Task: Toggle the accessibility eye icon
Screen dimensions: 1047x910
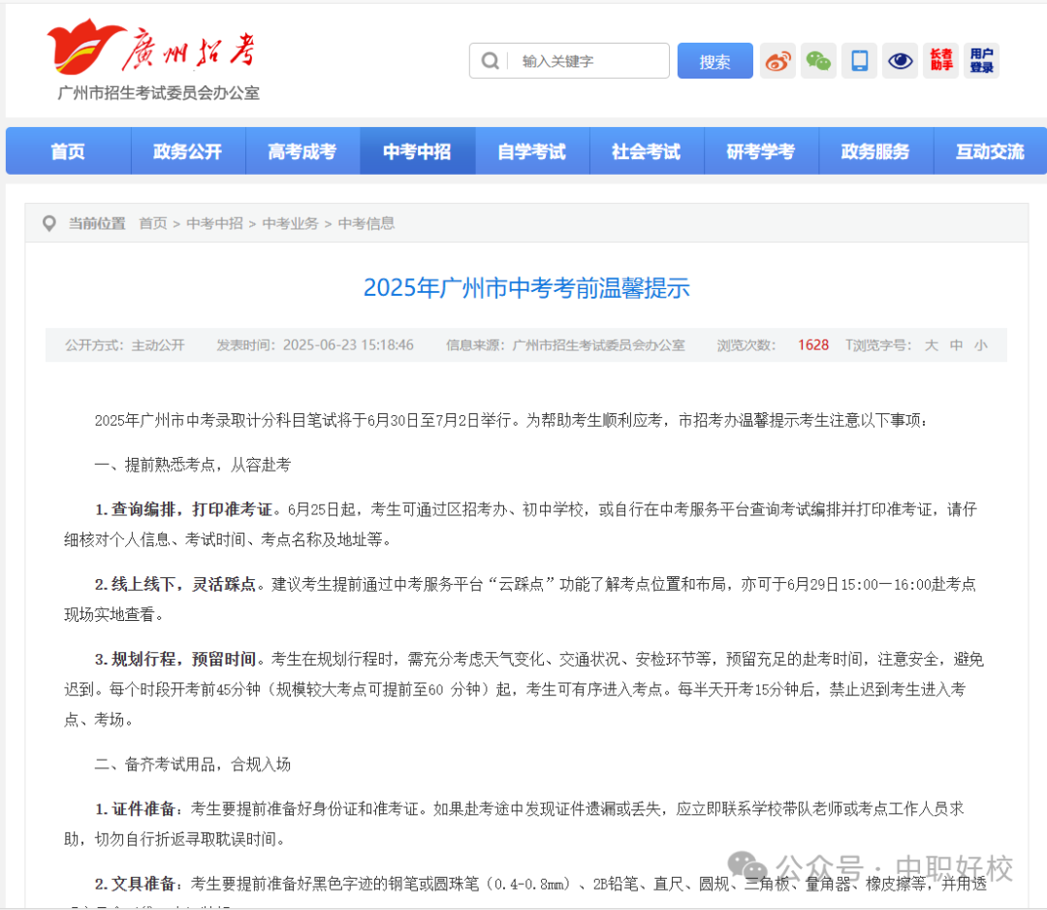Action: [900, 61]
